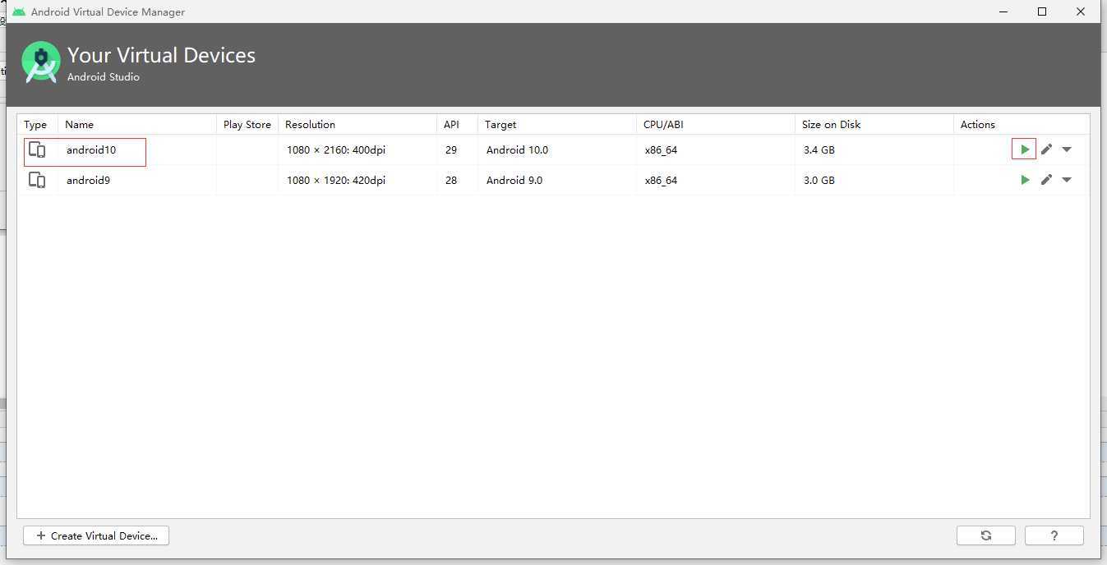Viewport: 1107px width, 565px height.
Task: Click Create Virtual Device button
Action: (x=96, y=535)
